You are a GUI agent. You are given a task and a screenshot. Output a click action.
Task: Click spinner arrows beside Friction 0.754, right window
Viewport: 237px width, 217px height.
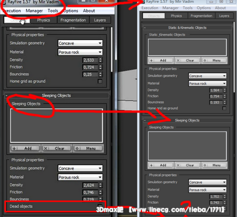point(225,96)
